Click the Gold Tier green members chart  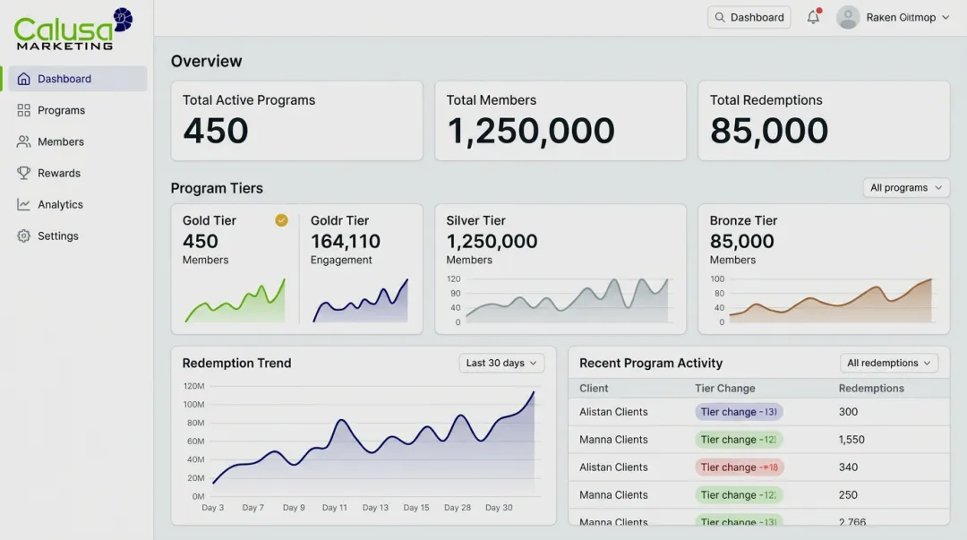(x=235, y=301)
